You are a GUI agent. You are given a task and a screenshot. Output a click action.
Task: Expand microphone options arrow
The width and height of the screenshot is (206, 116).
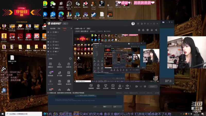pyautogui.click(x=123, y=86)
